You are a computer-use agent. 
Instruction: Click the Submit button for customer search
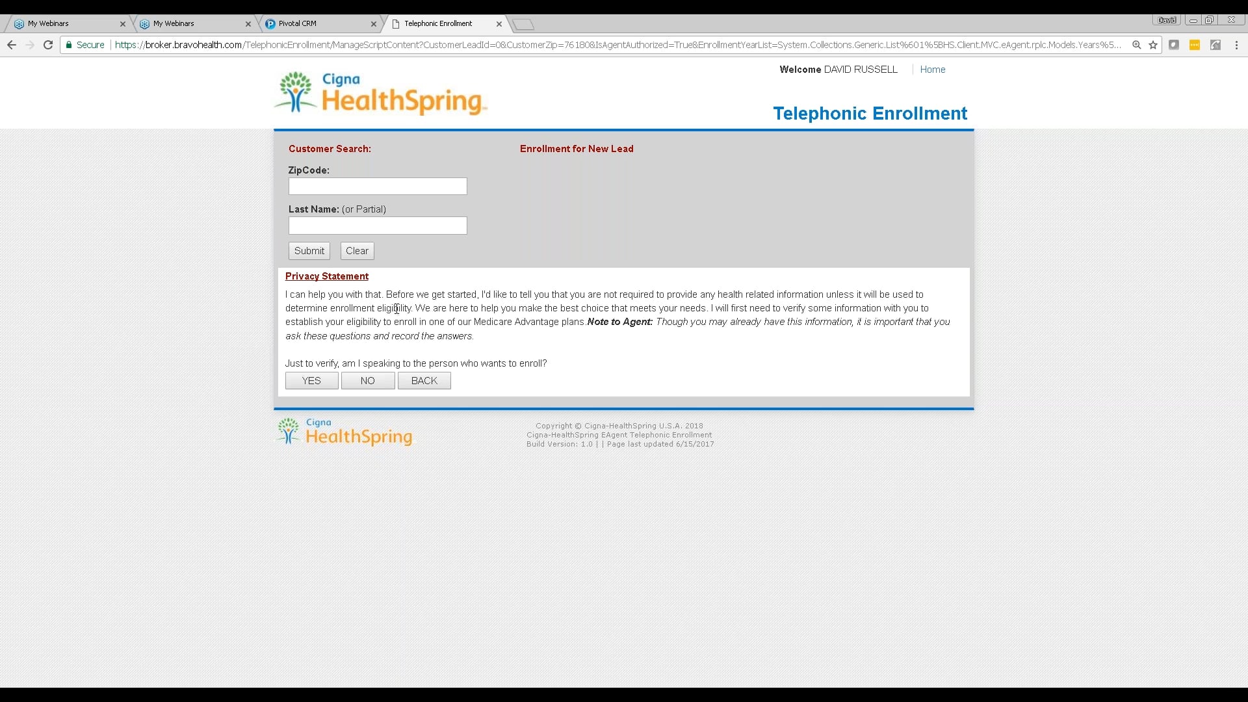[309, 250]
